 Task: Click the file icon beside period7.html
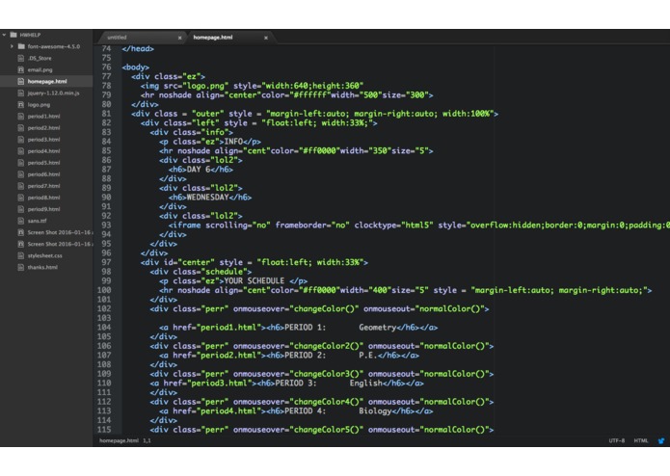20,186
